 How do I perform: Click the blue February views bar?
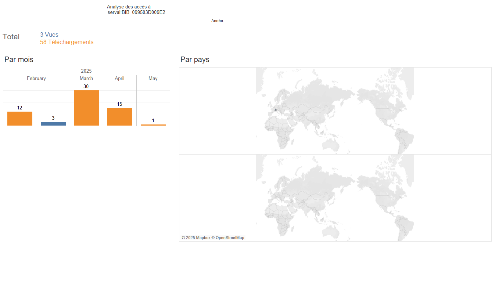click(53, 124)
